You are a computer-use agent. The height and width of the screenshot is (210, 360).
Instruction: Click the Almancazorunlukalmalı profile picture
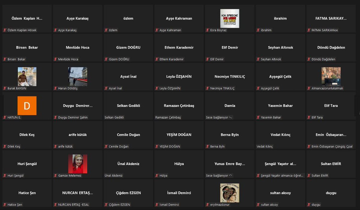pyautogui.click(x=331, y=77)
